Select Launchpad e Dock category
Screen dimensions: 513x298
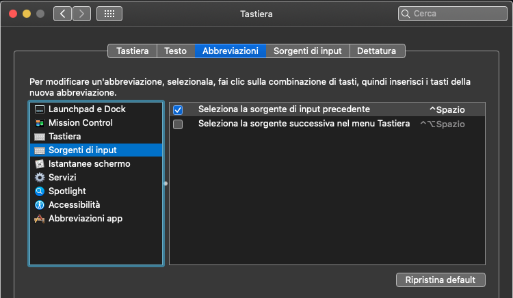(x=96, y=109)
